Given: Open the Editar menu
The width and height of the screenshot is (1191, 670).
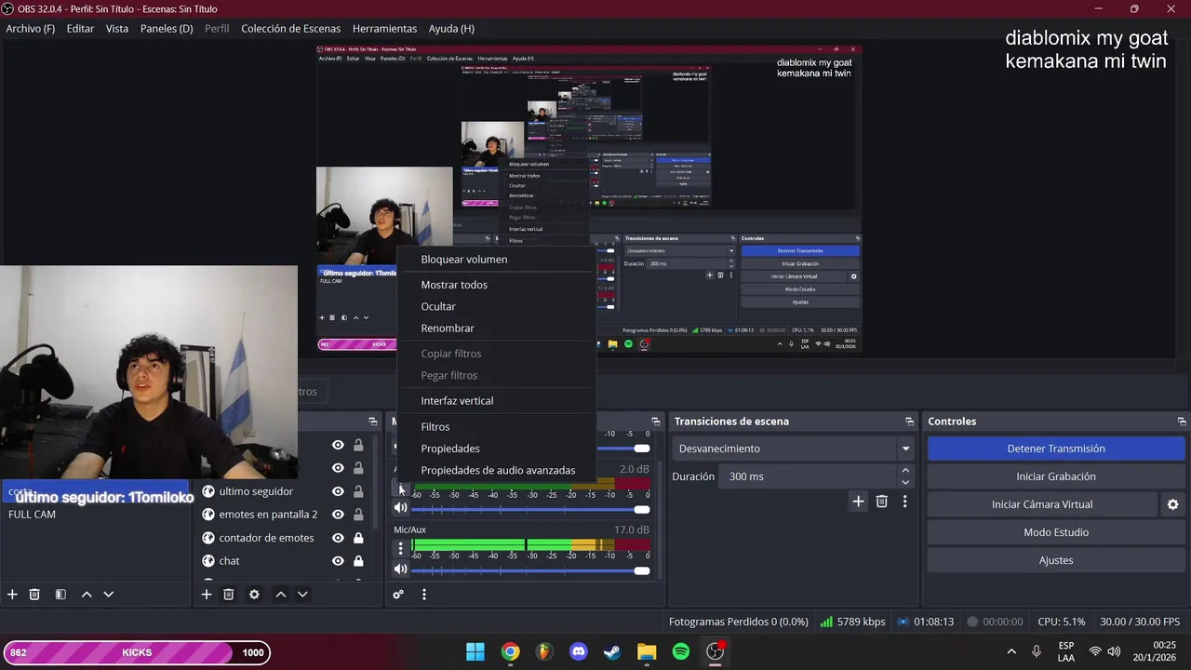Looking at the screenshot, I should [80, 29].
